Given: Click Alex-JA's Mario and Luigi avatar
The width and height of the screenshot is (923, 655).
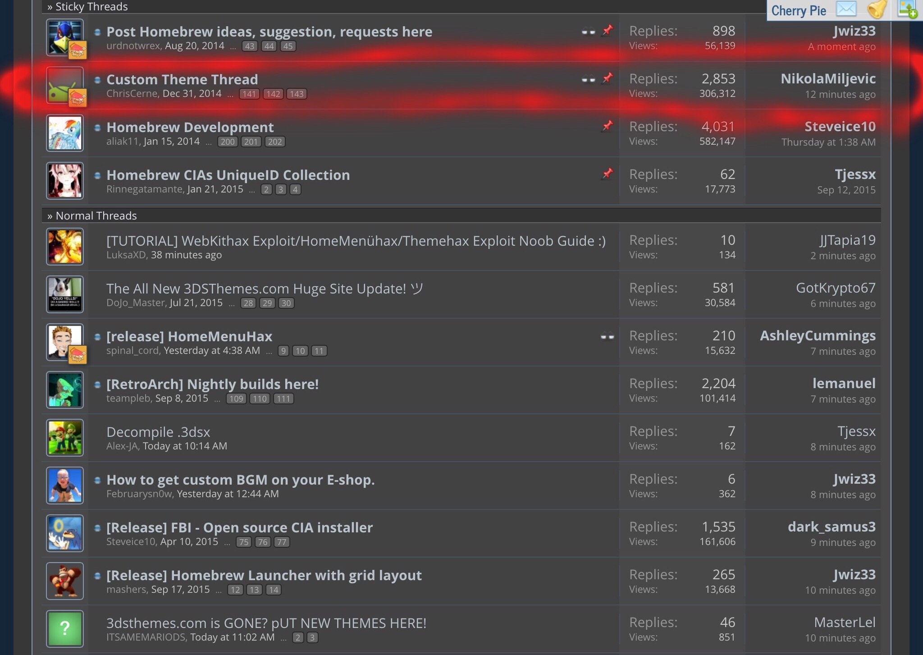Looking at the screenshot, I should [65, 438].
